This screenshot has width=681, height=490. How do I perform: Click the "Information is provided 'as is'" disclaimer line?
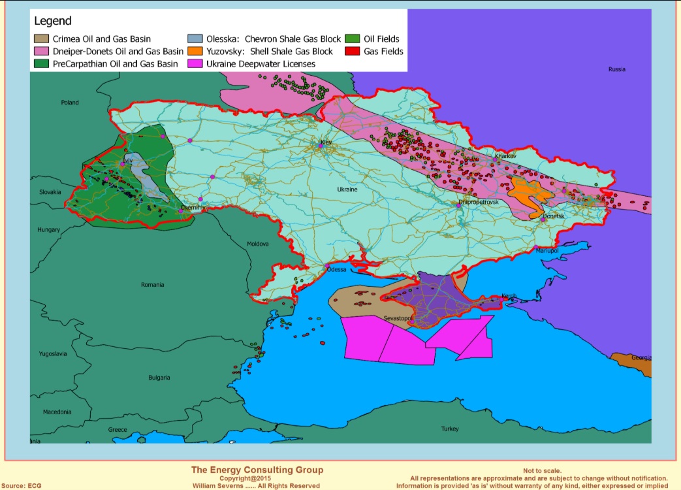pos(532,485)
